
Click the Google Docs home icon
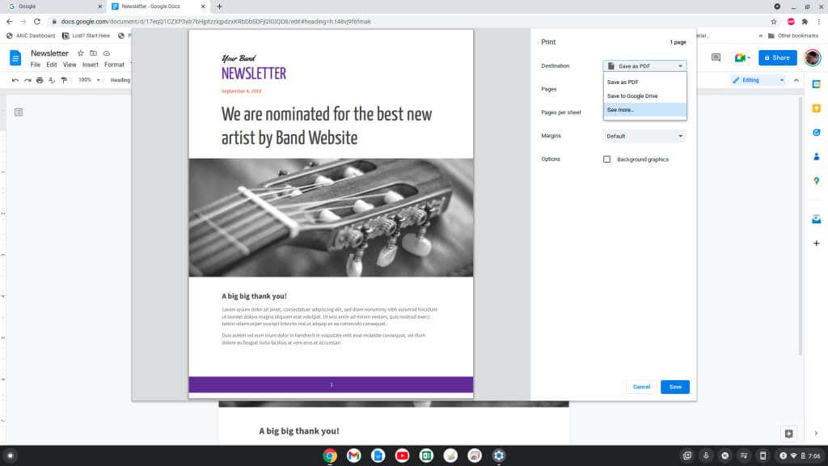click(15, 58)
